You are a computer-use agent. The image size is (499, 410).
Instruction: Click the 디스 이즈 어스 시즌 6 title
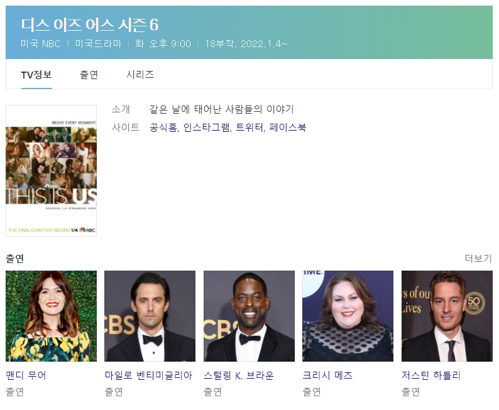point(90,24)
